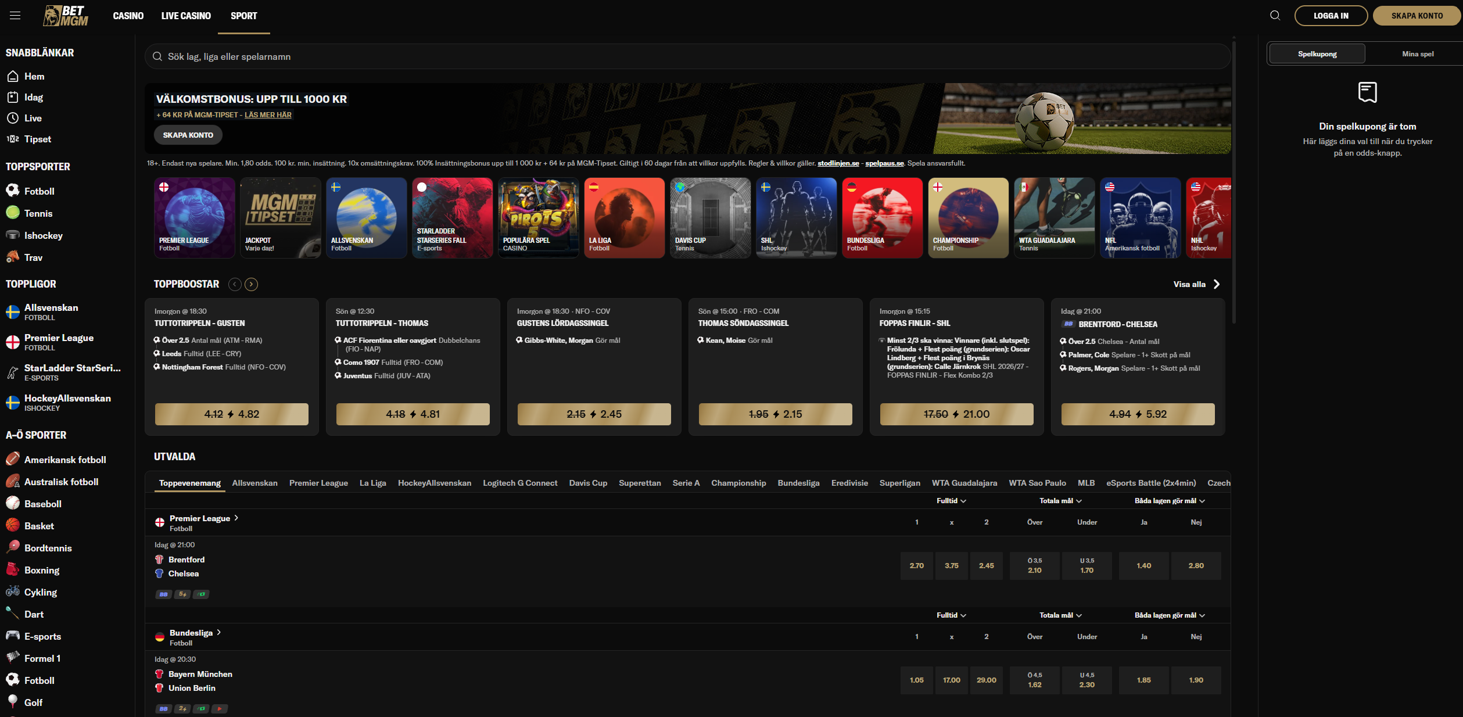Image resolution: width=1463 pixels, height=717 pixels.
Task: Open Serie A tab in Utvalda
Action: [686, 483]
